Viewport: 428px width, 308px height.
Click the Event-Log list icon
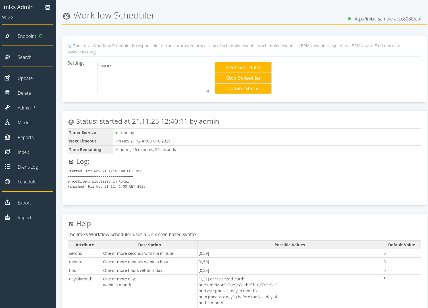point(7,167)
